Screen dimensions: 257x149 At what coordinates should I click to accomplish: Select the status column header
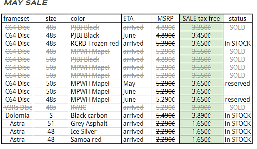coord(237,18)
